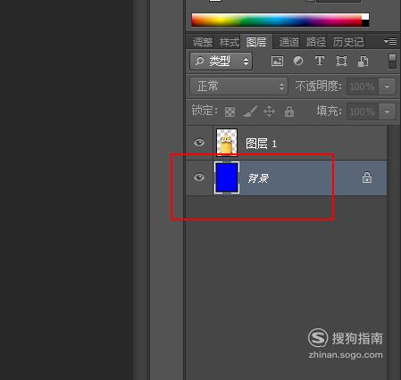
Task: Lock all padlock icon in lock row
Action: (289, 112)
